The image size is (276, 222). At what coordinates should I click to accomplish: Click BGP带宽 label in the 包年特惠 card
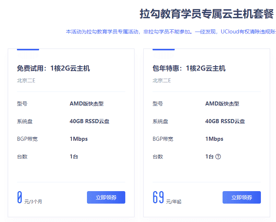[x=163, y=139]
